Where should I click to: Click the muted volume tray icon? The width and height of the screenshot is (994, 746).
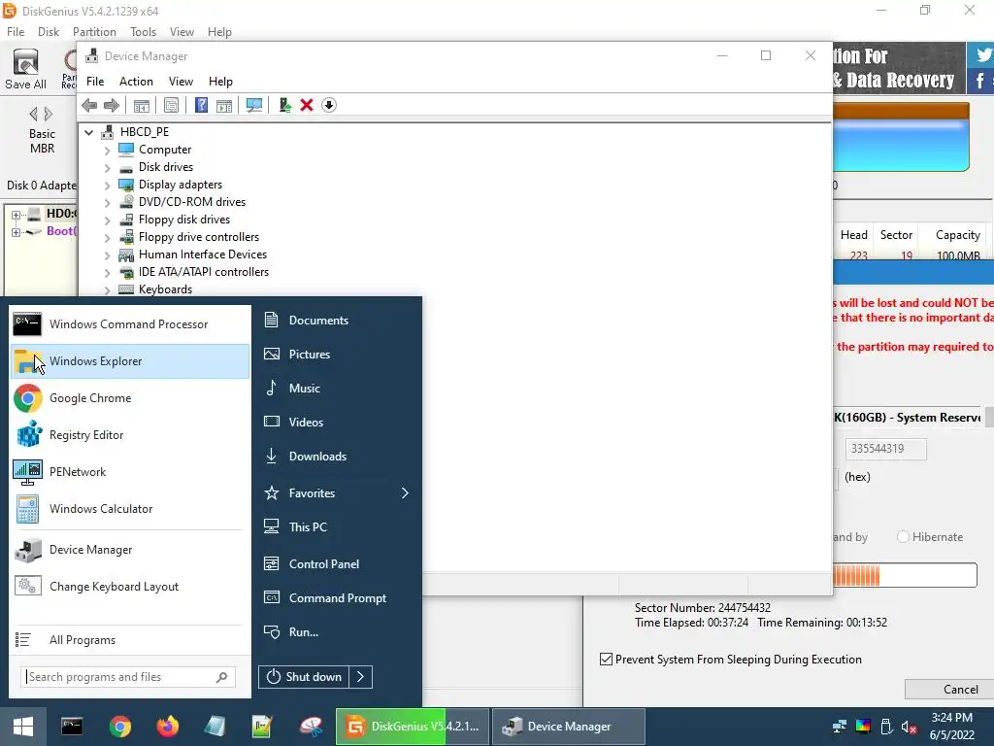pyautogui.click(x=909, y=727)
